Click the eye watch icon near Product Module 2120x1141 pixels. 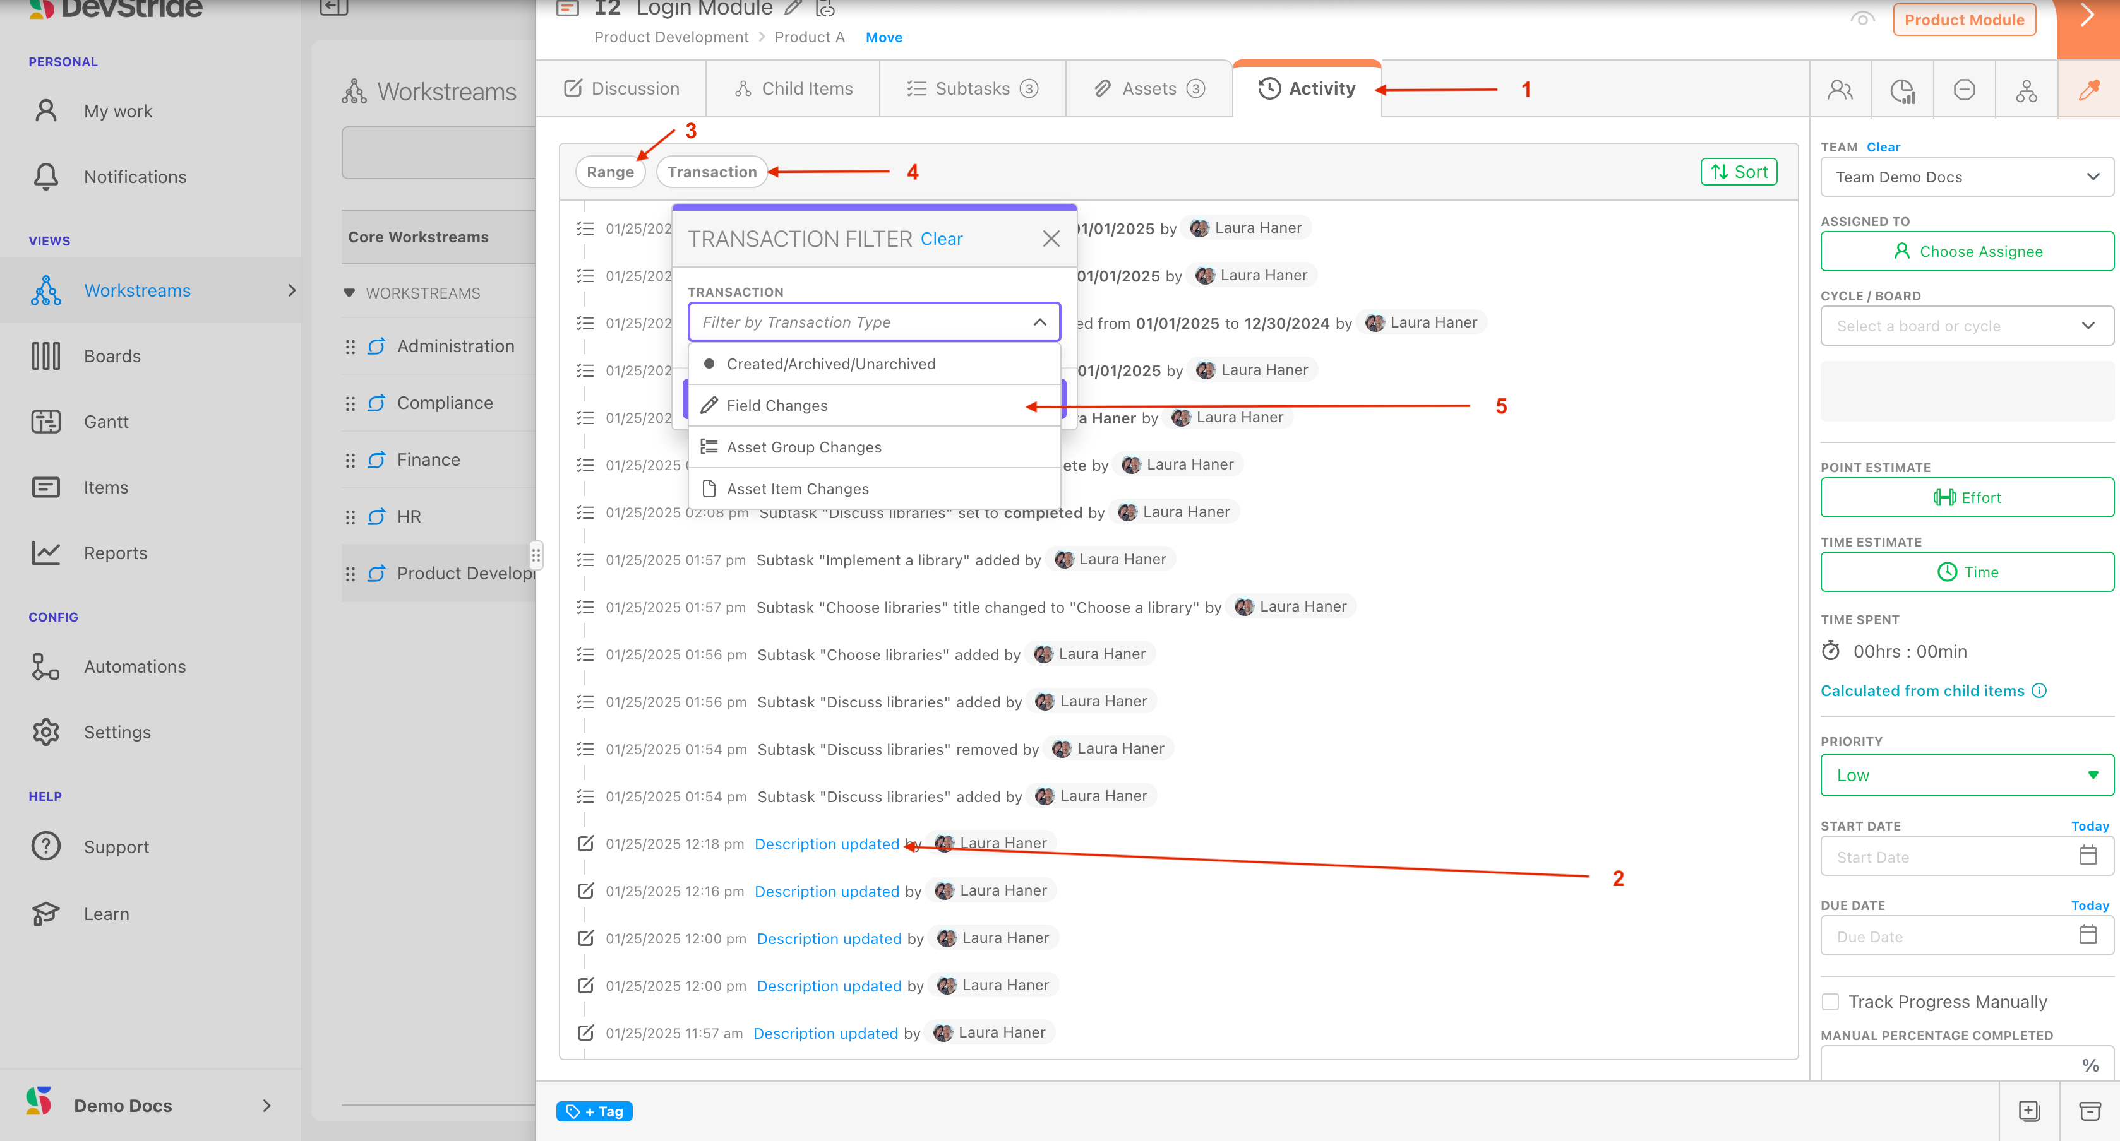click(x=1862, y=19)
